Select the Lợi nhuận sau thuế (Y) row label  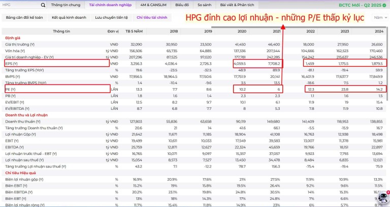(24, 160)
